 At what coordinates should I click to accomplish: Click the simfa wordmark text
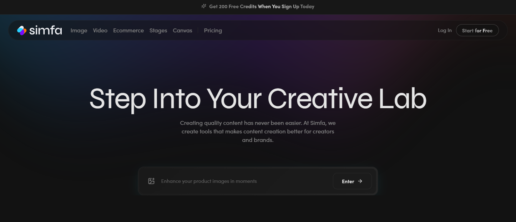pyautogui.click(x=46, y=31)
